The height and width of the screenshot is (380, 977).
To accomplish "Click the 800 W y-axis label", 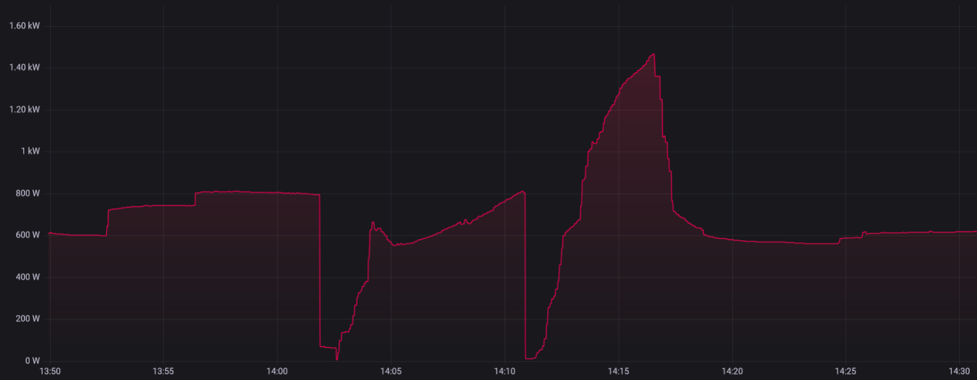I will pyautogui.click(x=27, y=193).
